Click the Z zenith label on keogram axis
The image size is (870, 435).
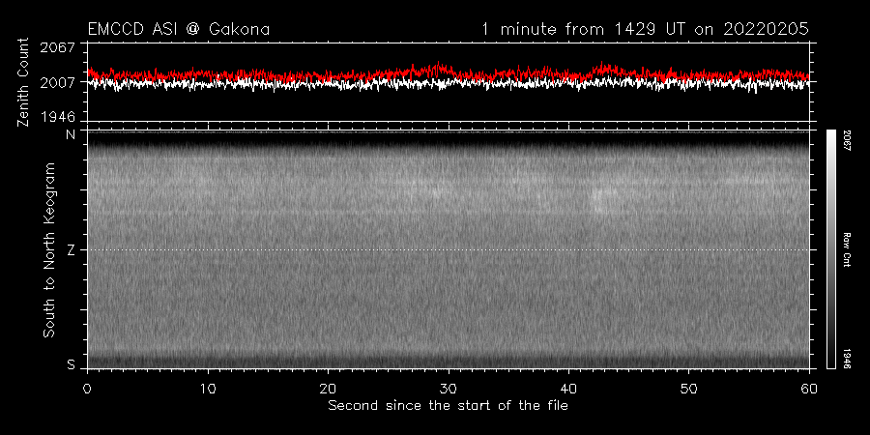click(71, 249)
